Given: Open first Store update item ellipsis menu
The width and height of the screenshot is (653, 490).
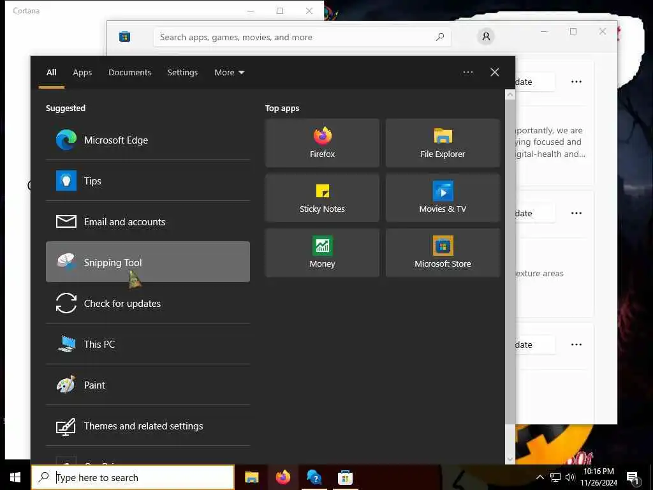Looking at the screenshot, I should [x=576, y=82].
